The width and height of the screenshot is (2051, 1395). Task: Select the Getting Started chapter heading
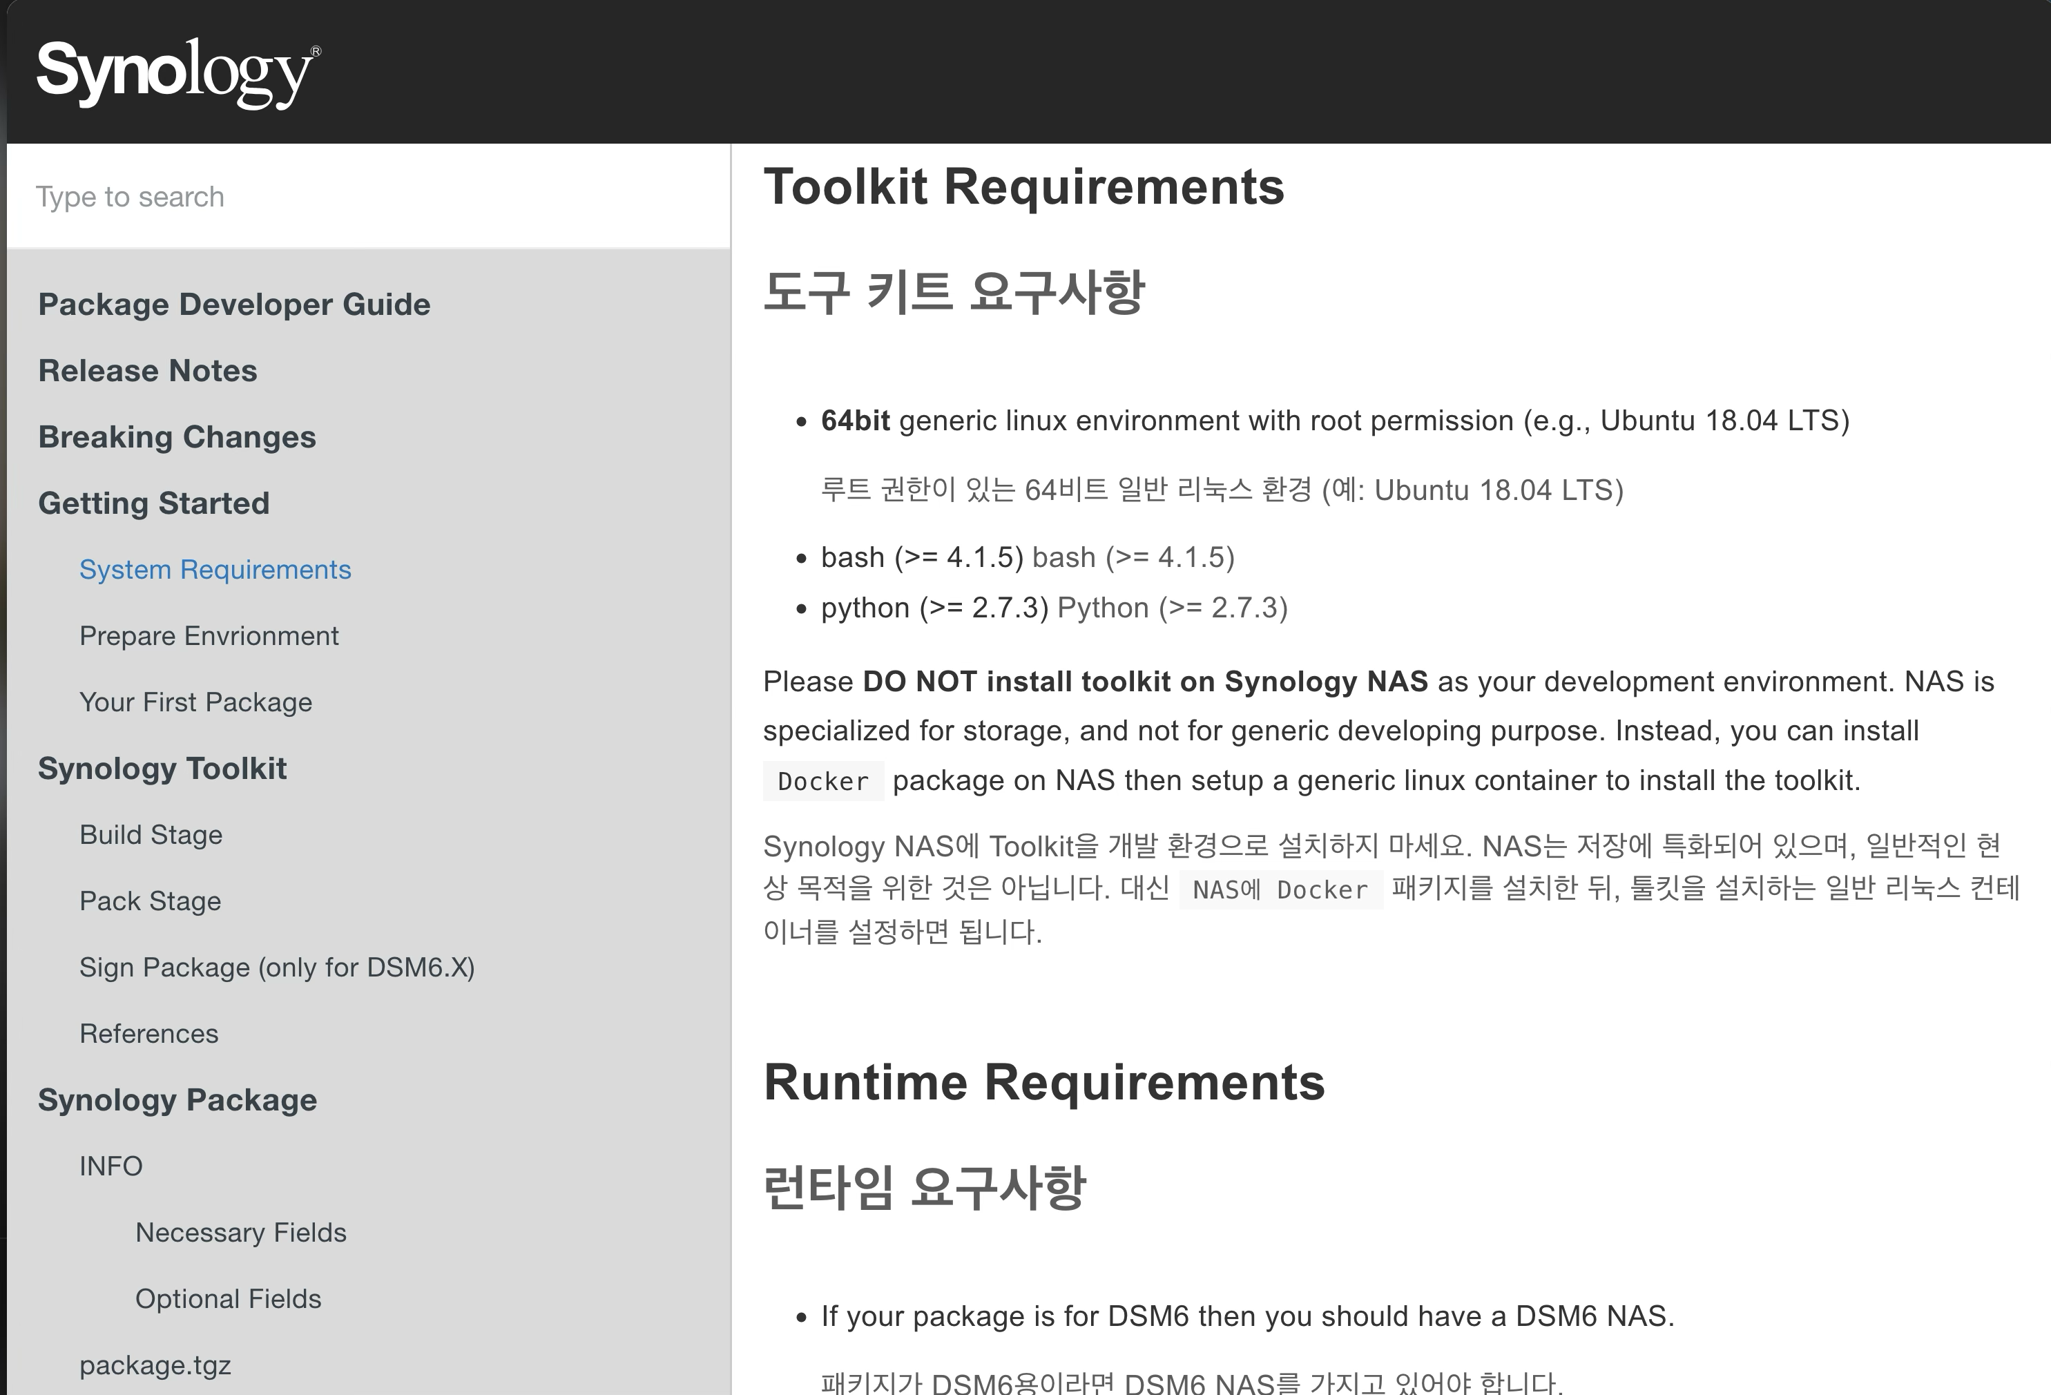[x=153, y=503]
